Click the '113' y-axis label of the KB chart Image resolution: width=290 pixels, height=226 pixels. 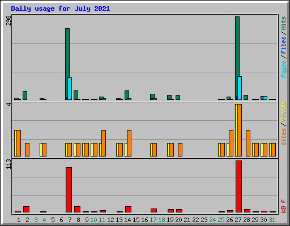(8, 164)
